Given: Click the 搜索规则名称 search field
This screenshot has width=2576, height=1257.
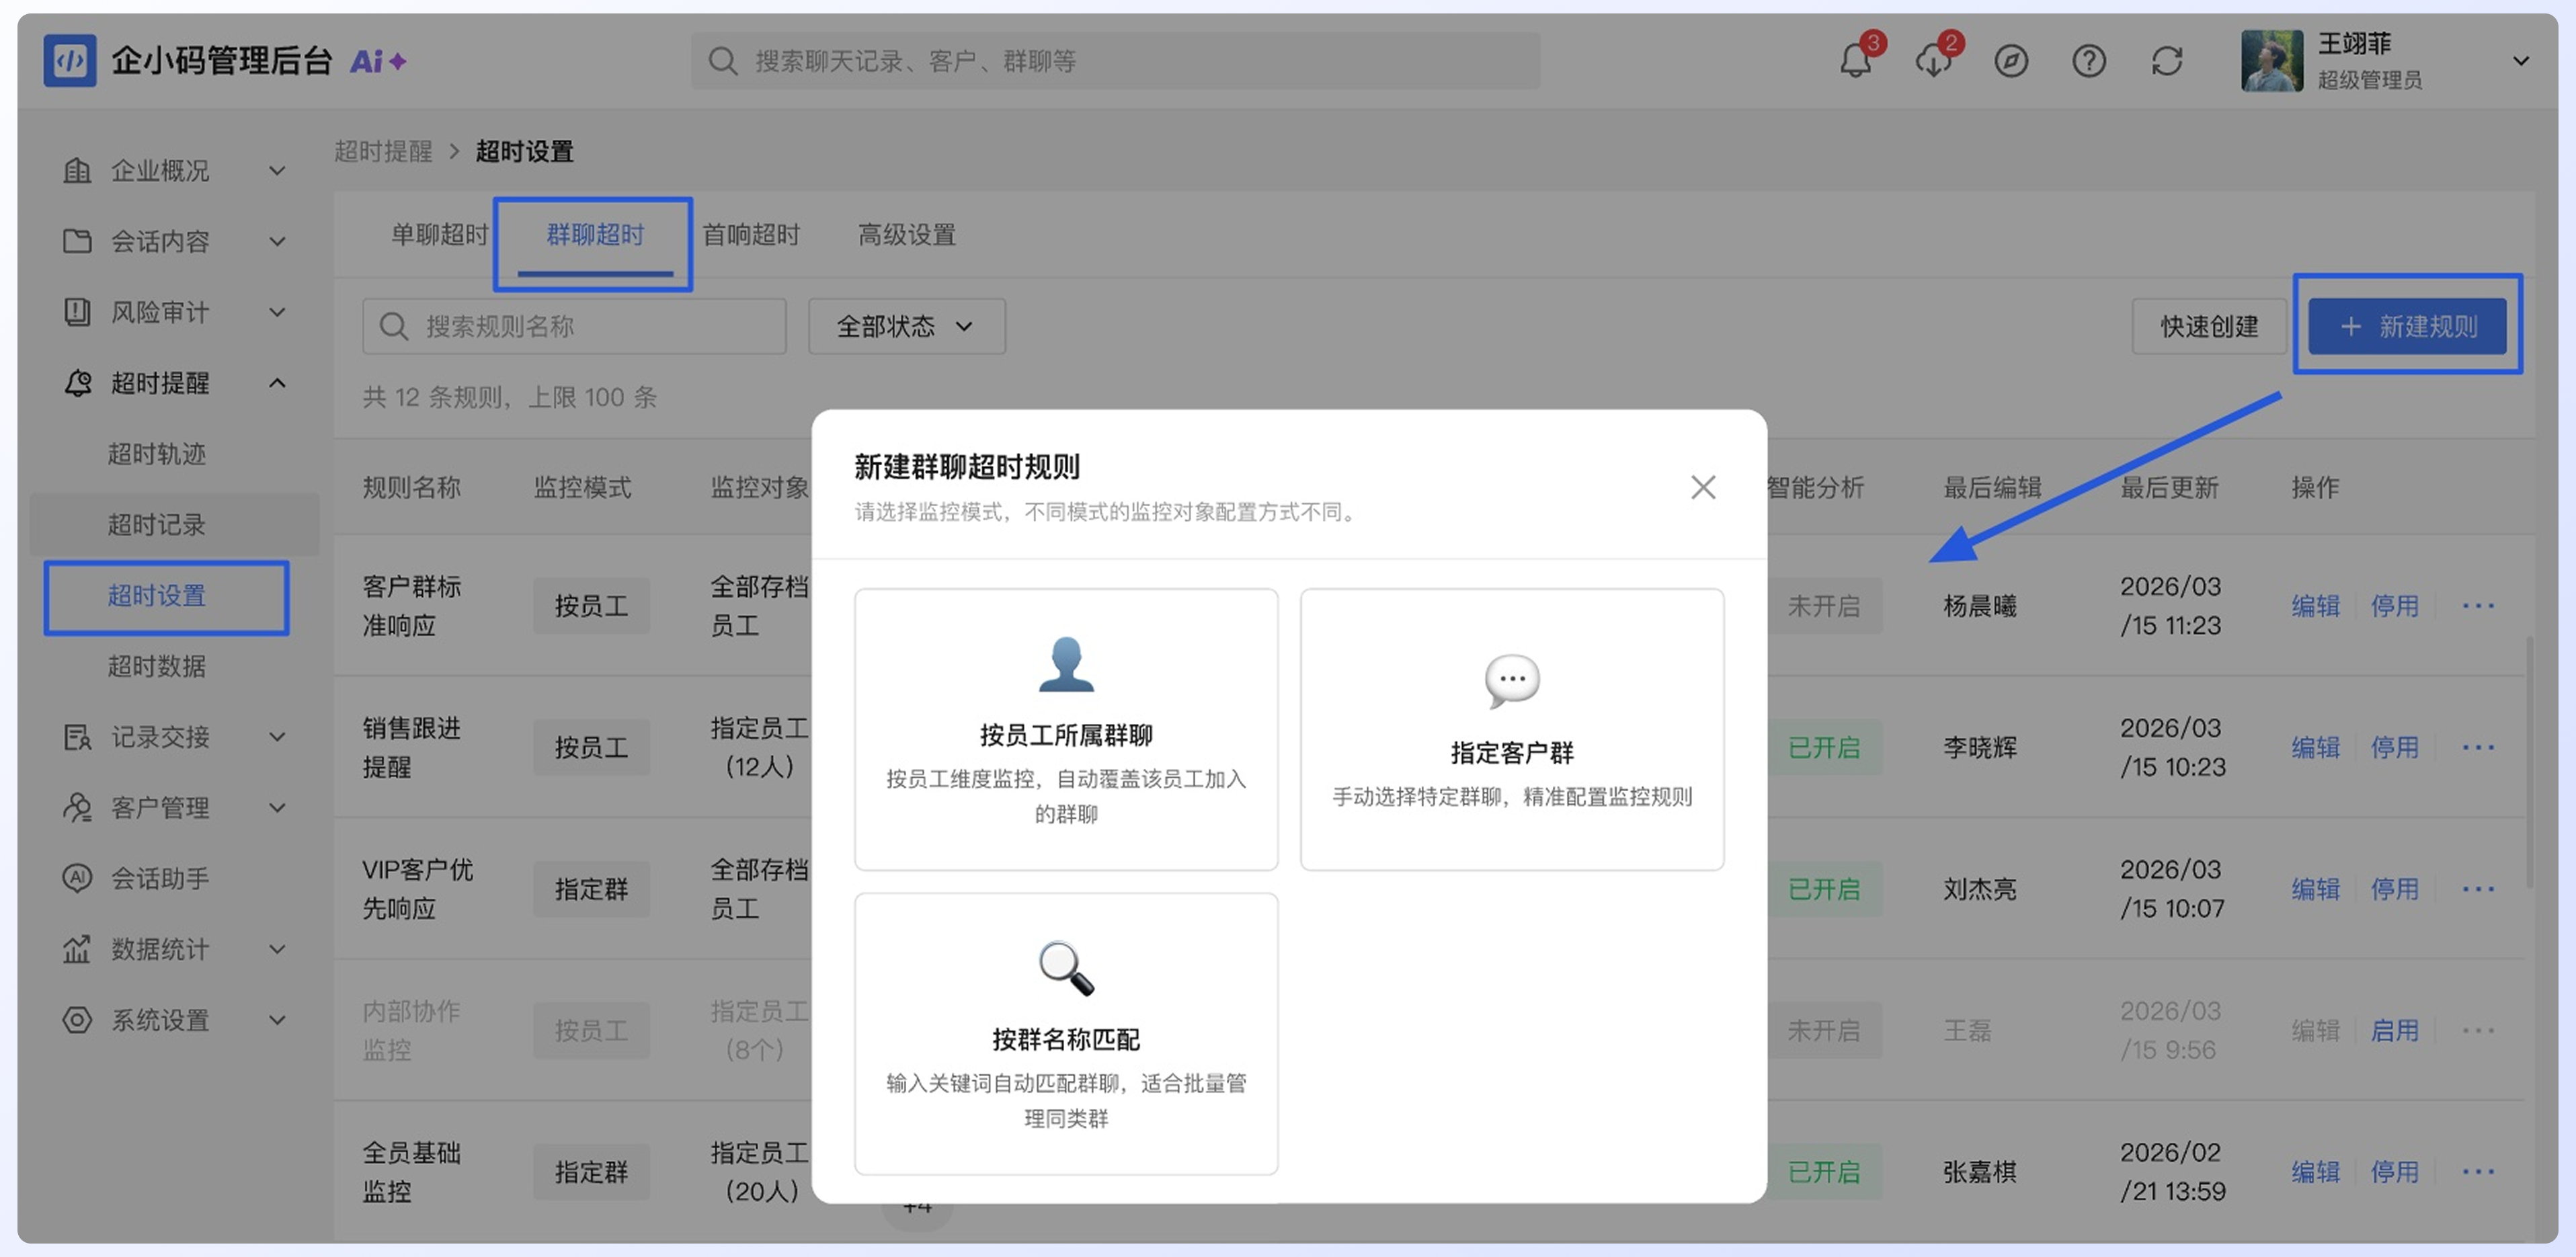Looking at the screenshot, I should tap(574, 326).
